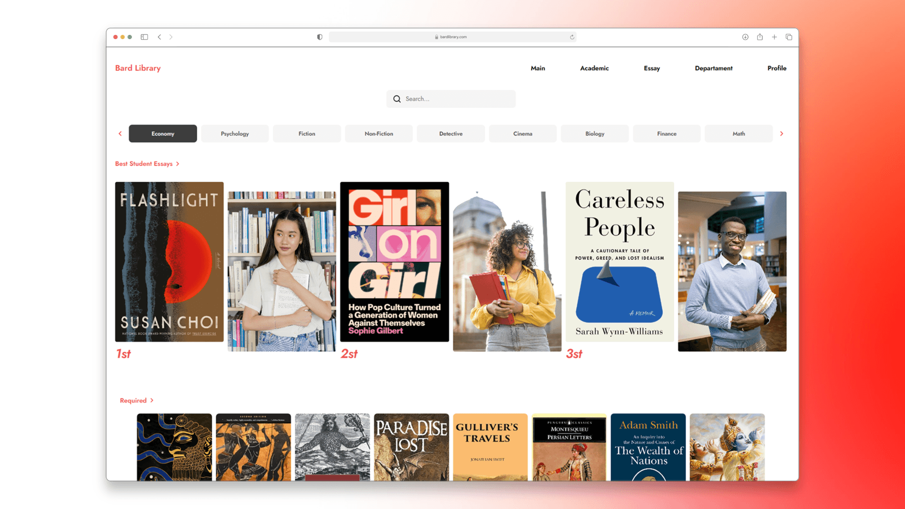Select the Economy category tab
Image resolution: width=905 pixels, height=509 pixels.
pyautogui.click(x=163, y=134)
